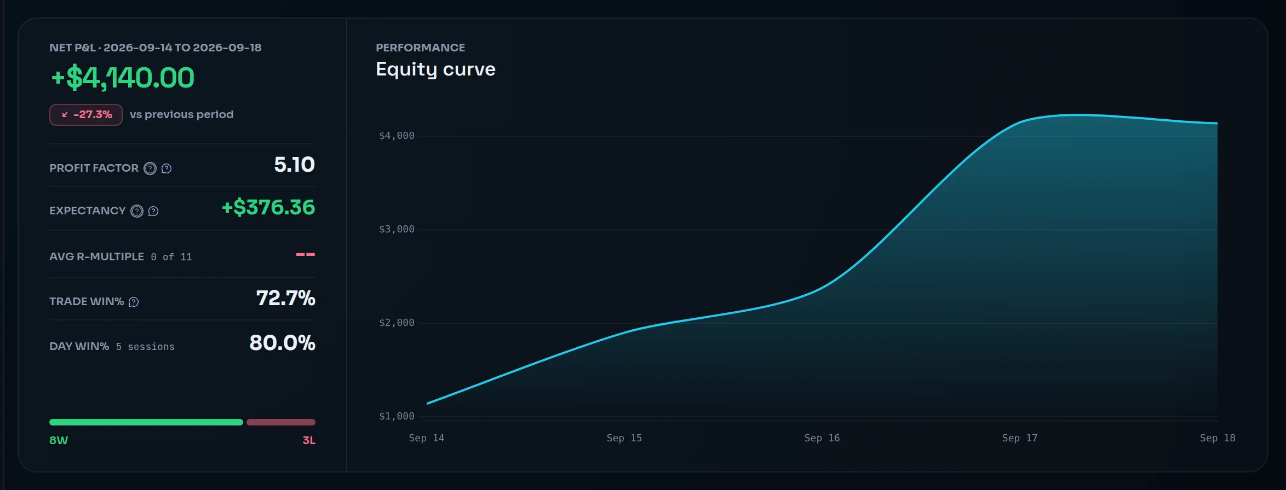Click the $3,000 y-axis label
The image size is (1286, 490).
tap(397, 229)
